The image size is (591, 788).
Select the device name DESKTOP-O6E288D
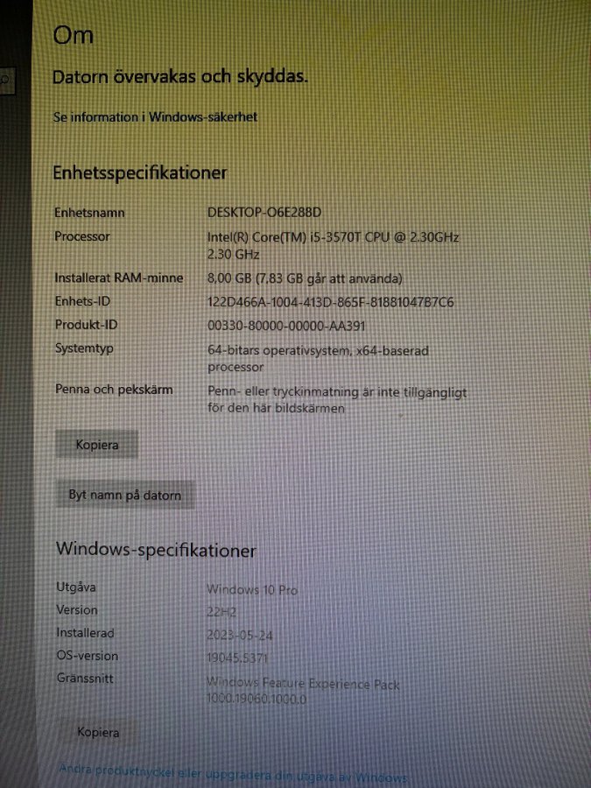pyautogui.click(x=264, y=213)
